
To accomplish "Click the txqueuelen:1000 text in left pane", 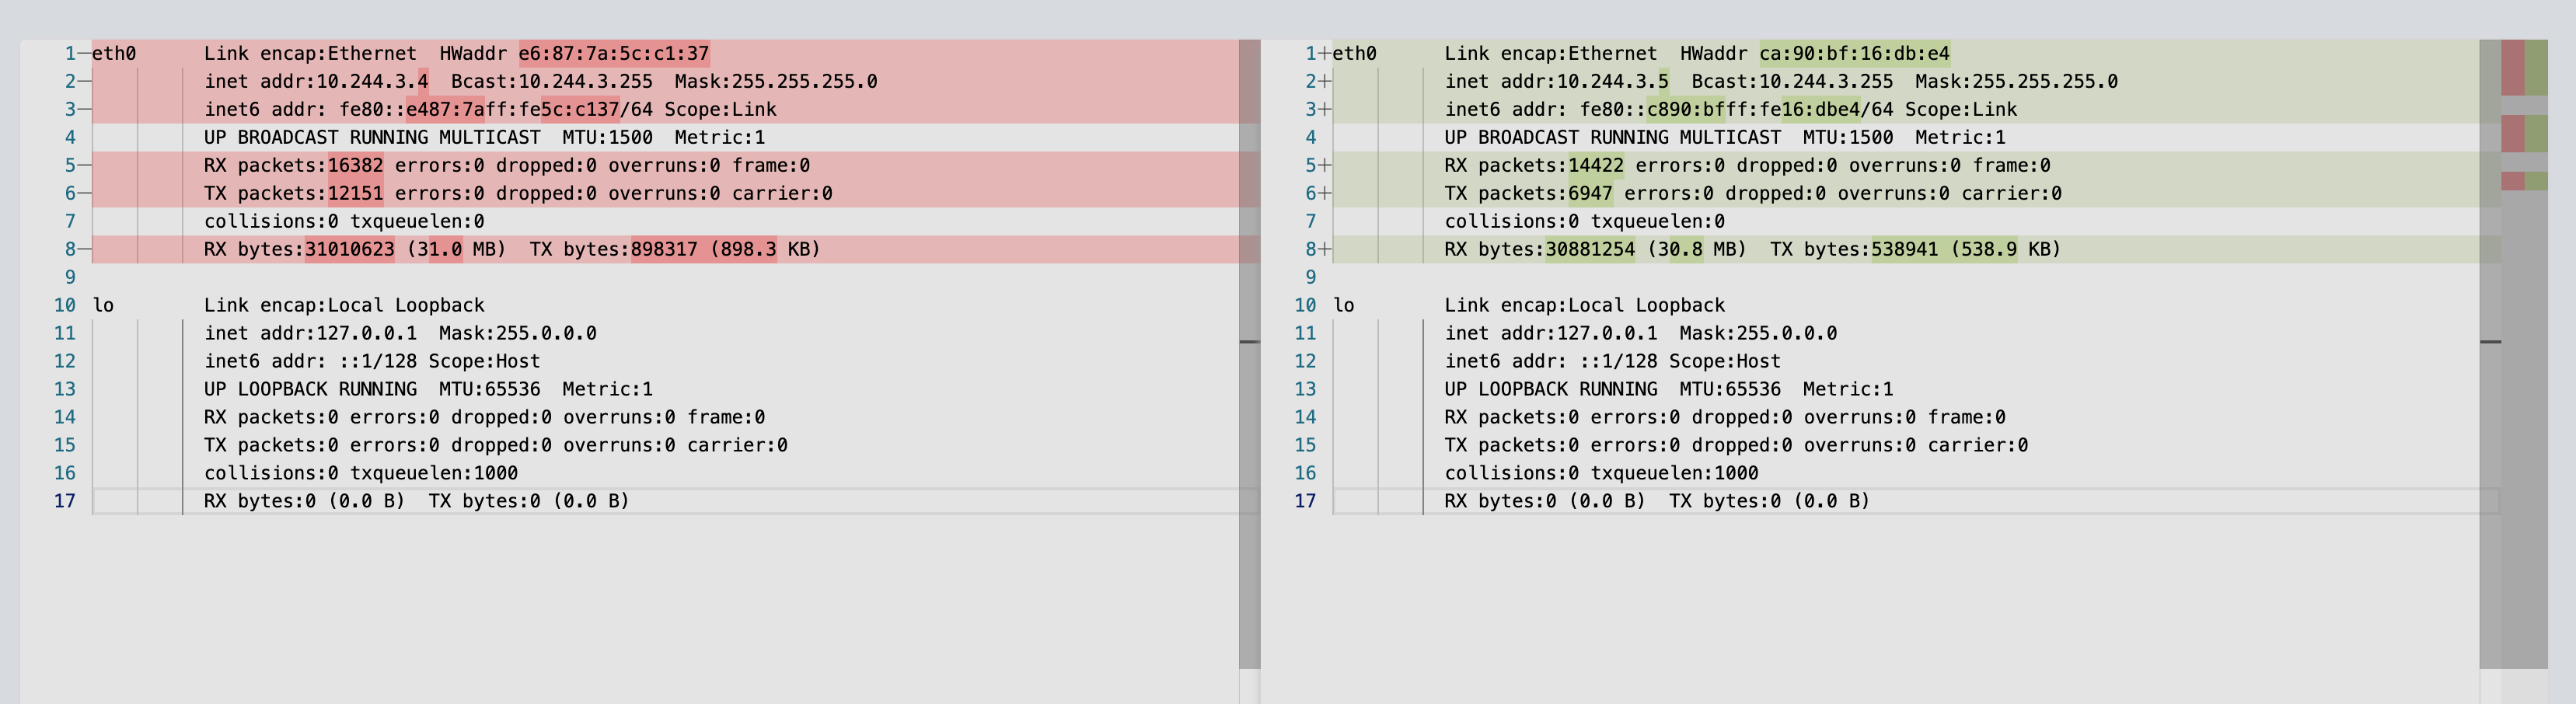I will click(x=433, y=474).
